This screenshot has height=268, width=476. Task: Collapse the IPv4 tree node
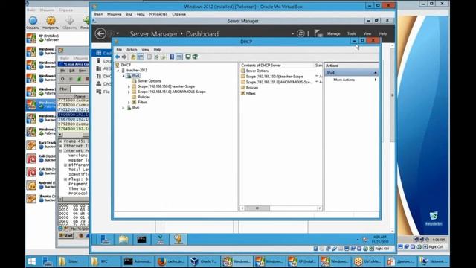pos(123,76)
